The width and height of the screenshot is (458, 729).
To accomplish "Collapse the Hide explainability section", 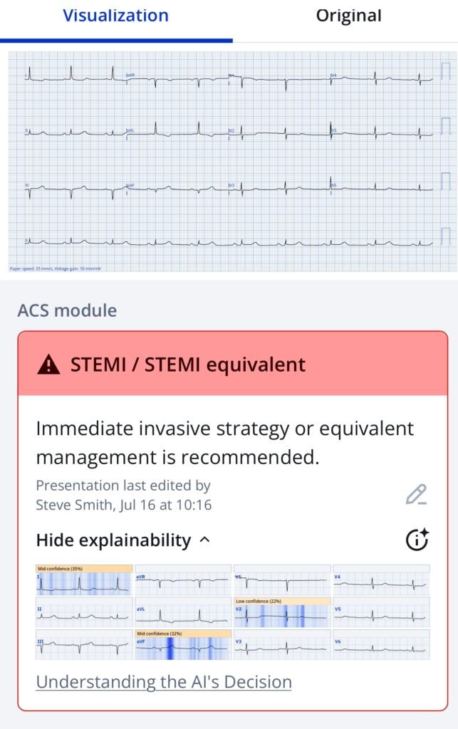I will [113, 540].
